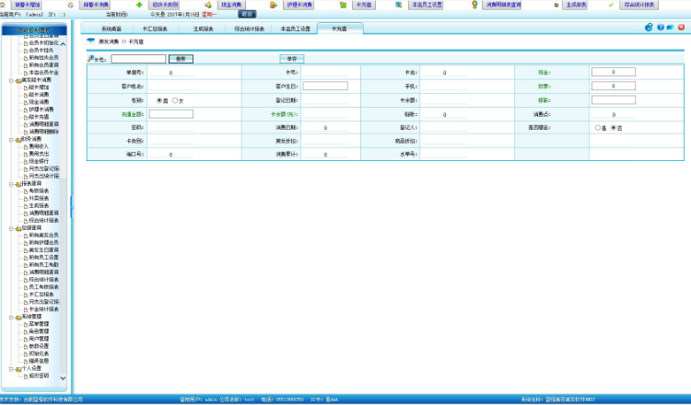Click the 保存 save button
The image size is (691, 405).
tap(292, 59)
